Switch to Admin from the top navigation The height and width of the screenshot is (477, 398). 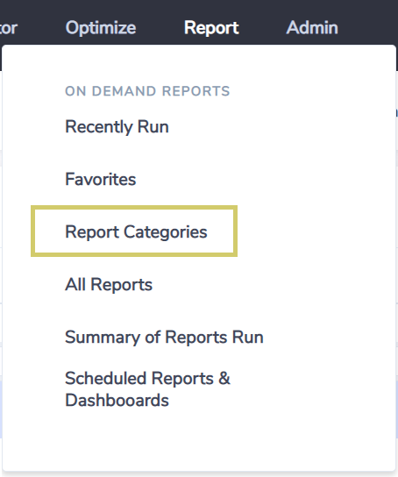312,28
